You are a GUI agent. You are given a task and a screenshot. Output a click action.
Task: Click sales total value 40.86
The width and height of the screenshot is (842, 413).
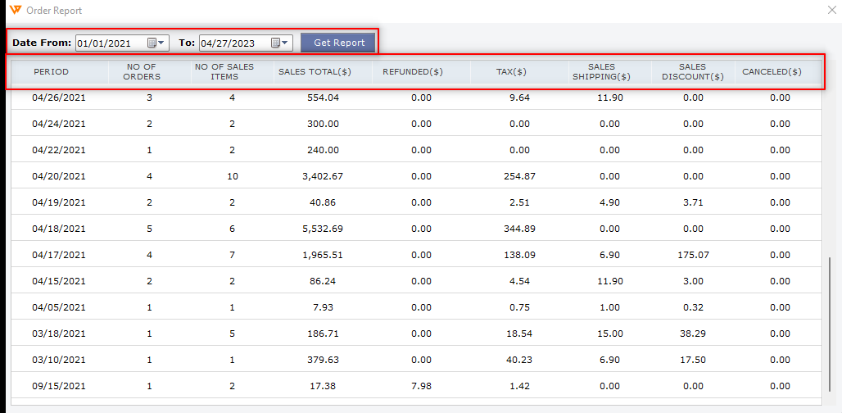[323, 202]
